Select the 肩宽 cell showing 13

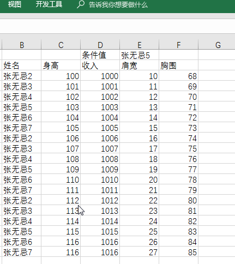(140, 107)
